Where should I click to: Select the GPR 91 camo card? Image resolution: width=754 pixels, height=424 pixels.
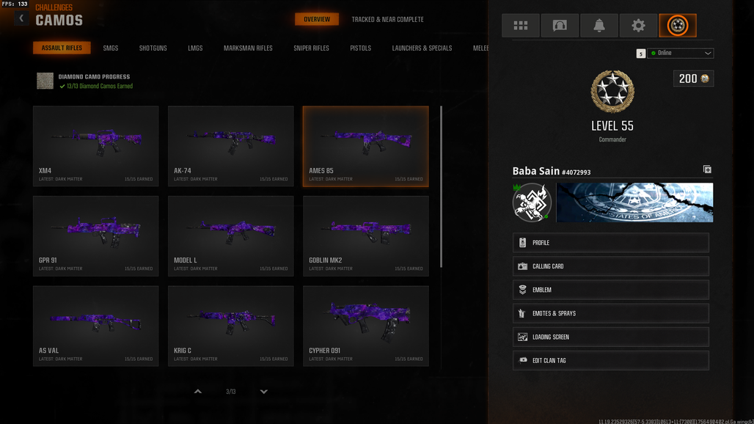(95, 236)
